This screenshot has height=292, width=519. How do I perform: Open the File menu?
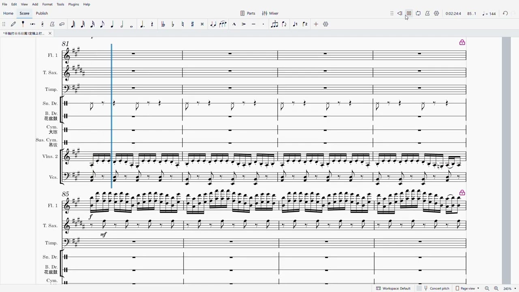coord(4,4)
